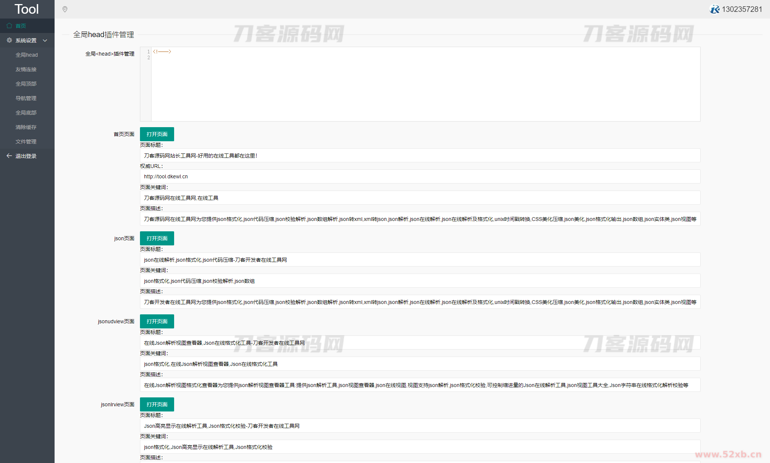770x463 pixels.
Task: Open the 全局head menu item
Action: tap(27, 55)
